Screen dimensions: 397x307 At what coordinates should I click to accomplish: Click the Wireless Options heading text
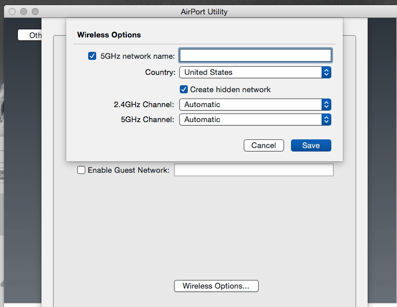109,35
